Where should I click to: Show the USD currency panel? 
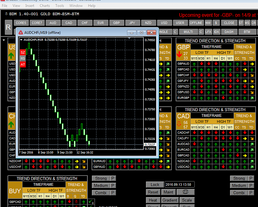[x=164, y=23]
